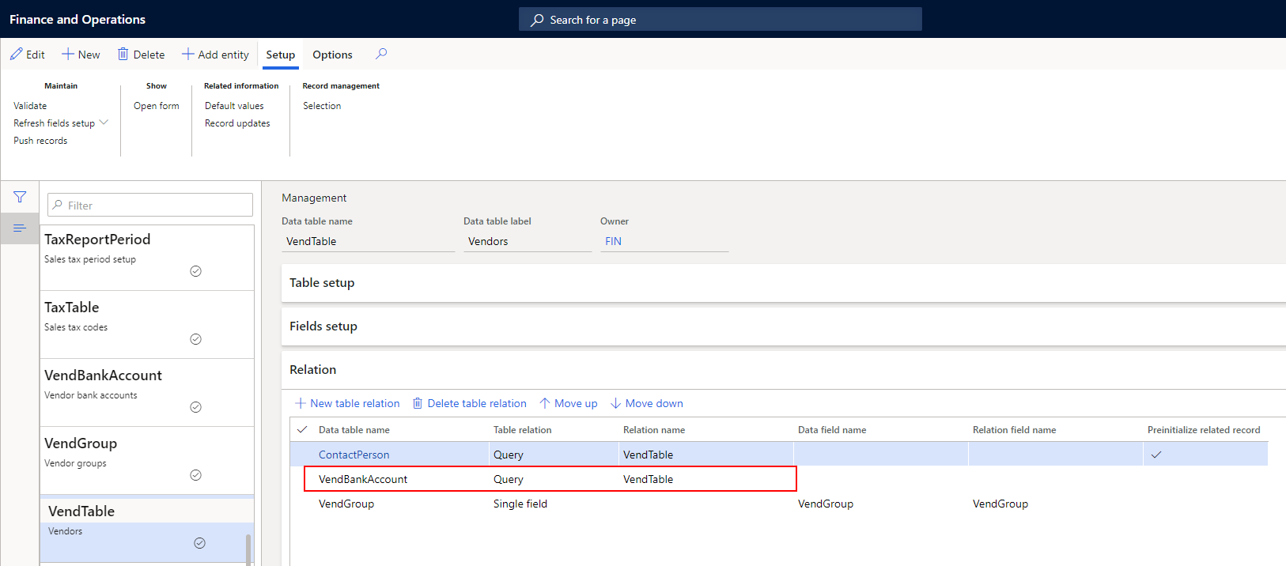
Task: Select the Setup tab
Action: [x=280, y=55]
